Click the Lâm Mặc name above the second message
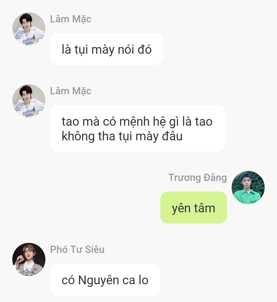This screenshot has width=277, height=302. click(71, 91)
